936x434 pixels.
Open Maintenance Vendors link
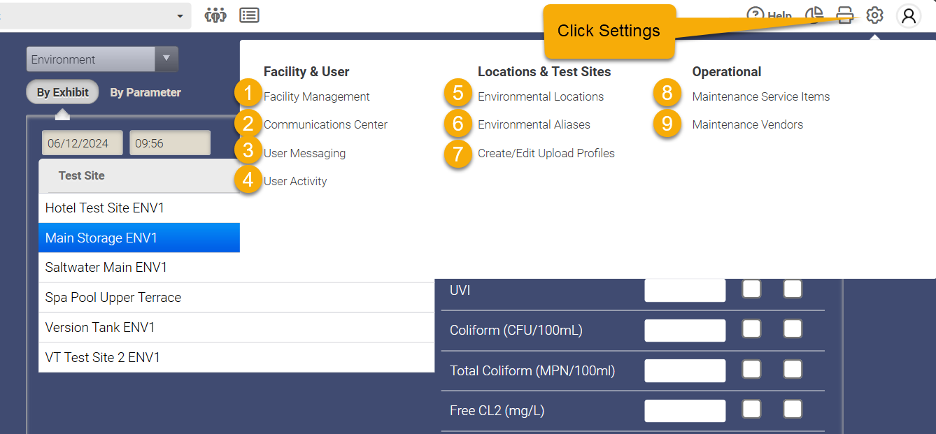pos(748,124)
